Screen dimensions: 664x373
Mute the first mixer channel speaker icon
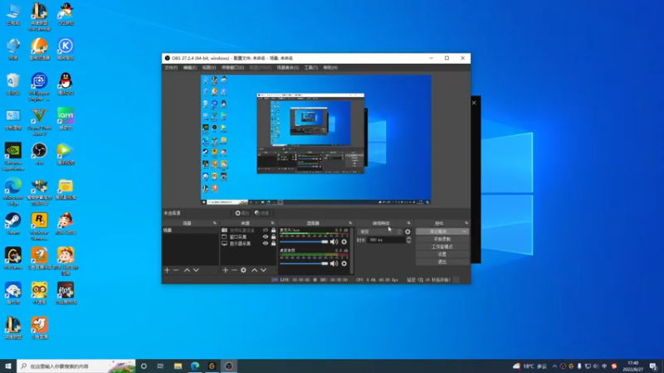pyautogui.click(x=334, y=241)
